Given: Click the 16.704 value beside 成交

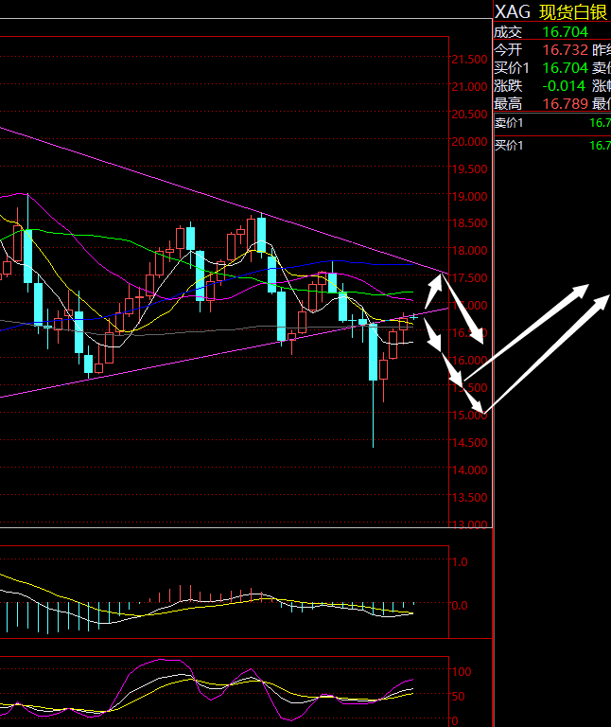Looking at the screenshot, I should pos(566,32).
